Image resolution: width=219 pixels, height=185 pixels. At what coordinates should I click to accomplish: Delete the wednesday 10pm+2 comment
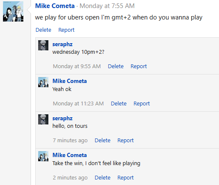click(x=116, y=66)
